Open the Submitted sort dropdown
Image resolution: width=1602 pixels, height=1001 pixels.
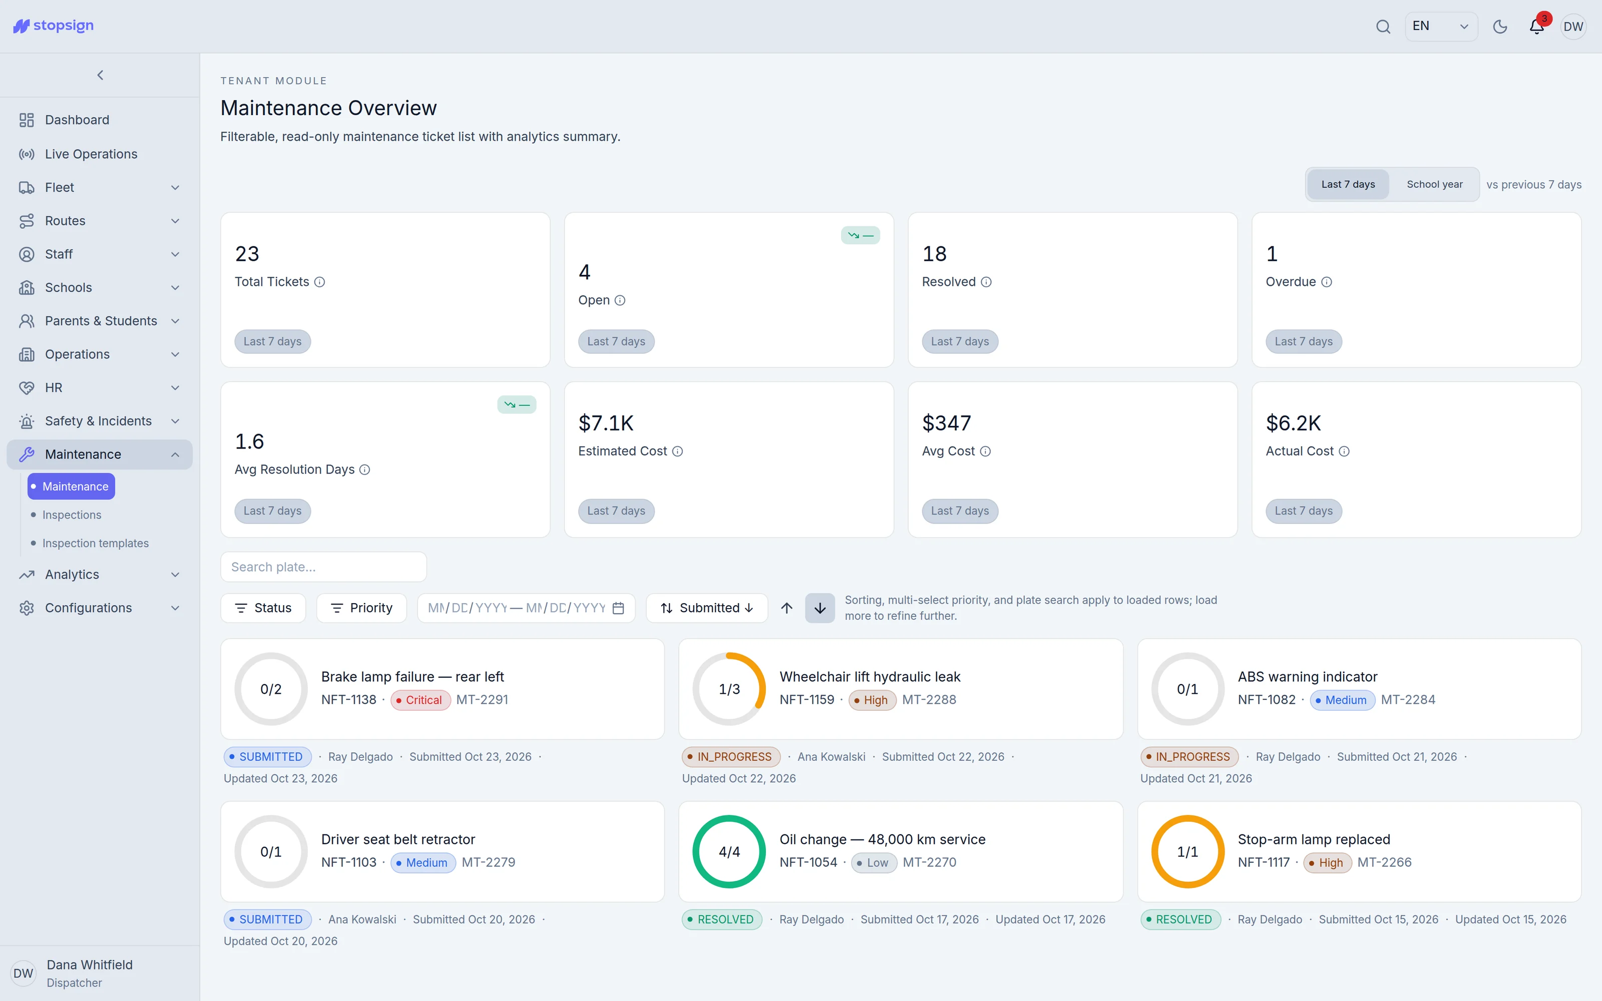[x=706, y=608]
